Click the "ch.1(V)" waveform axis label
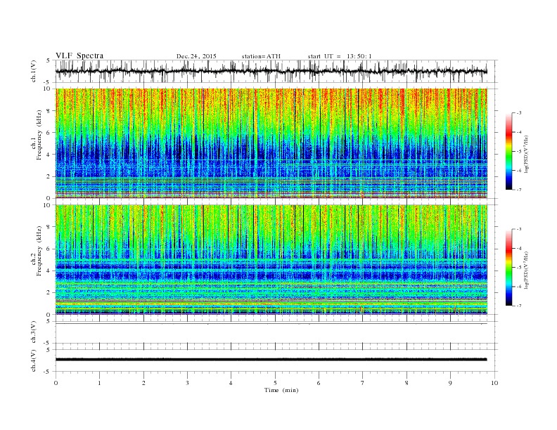This screenshot has width=557, height=430. click(x=34, y=71)
